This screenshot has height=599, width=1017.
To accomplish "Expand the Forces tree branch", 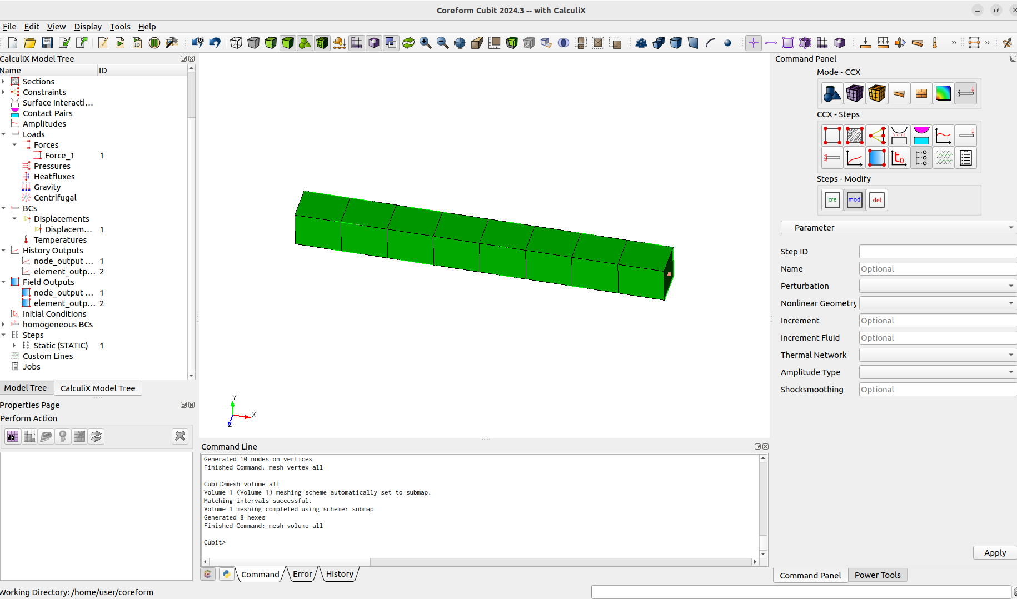I will click(14, 144).
